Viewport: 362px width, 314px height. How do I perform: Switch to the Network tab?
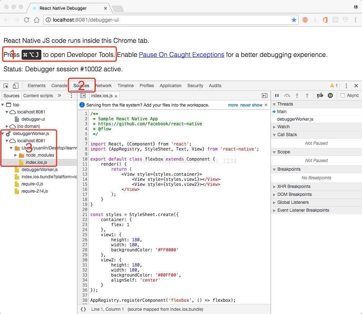click(x=104, y=86)
